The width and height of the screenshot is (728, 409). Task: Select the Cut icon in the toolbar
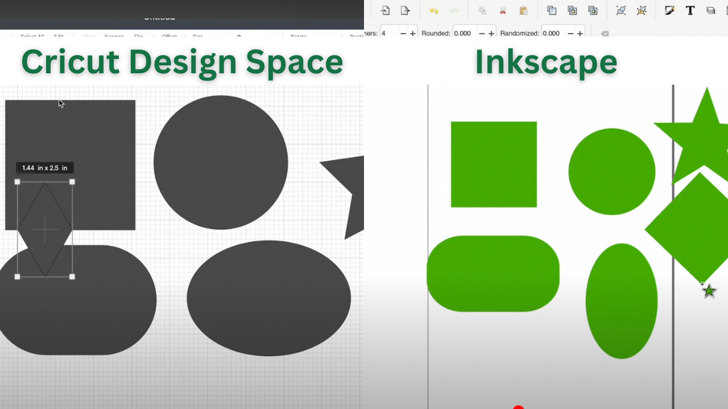tap(503, 10)
